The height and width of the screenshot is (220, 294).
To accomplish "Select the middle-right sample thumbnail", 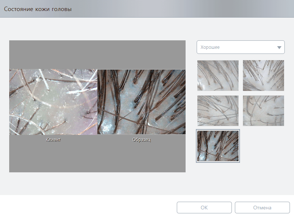I will pyautogui.click(x=263, y=111).
